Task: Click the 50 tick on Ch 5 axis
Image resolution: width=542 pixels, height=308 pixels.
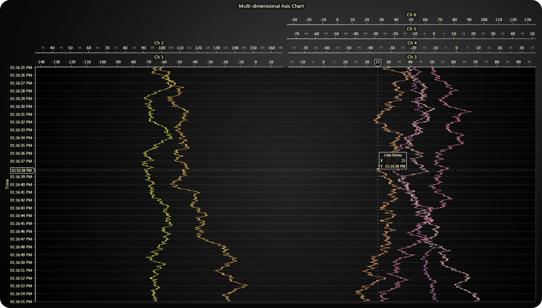Action: [532, 34]
